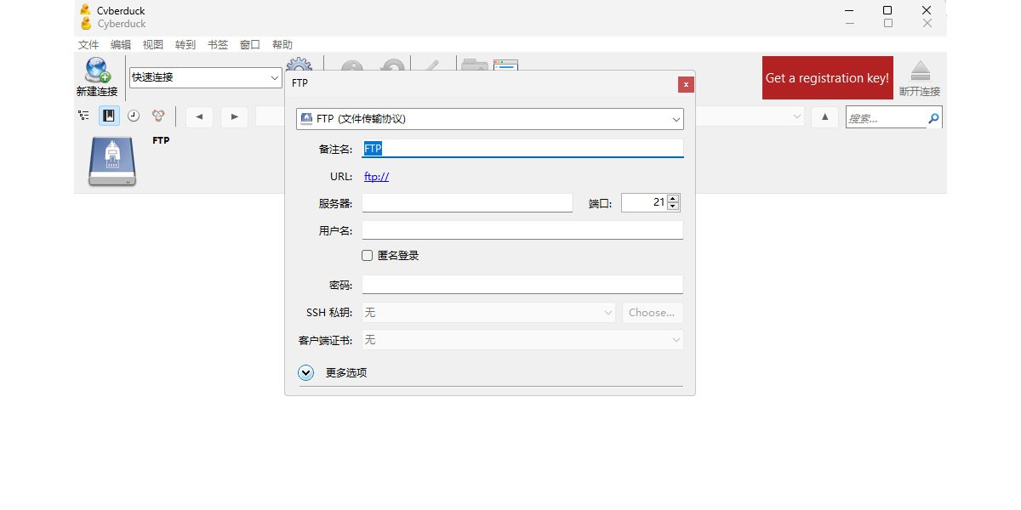Open the FTP (文件传输协议) protocol dropdown
Screen dimensions: 1021x510
pos(490,119)
